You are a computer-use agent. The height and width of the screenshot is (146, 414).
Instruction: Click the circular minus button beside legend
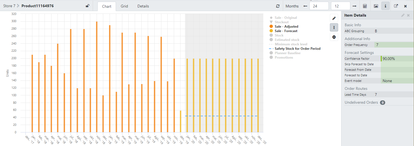point(334,37)
